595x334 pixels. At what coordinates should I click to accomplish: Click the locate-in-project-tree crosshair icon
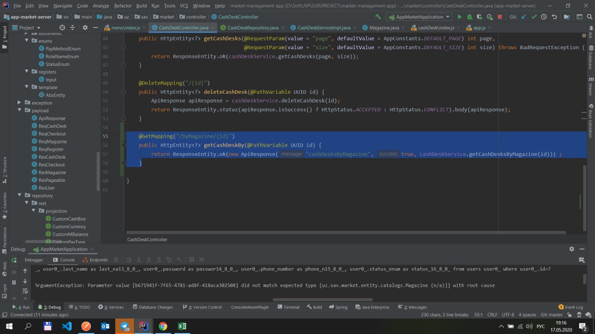pyautogui.click(x=63, y=28)
